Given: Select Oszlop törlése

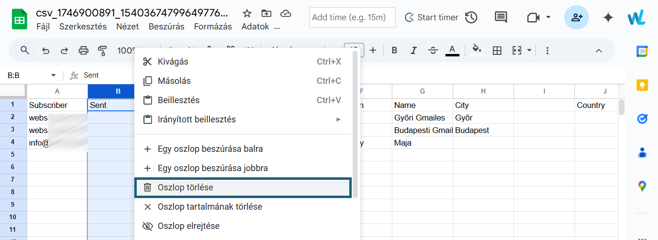Looking at the screenshot, I should click(x=243, y=187).
